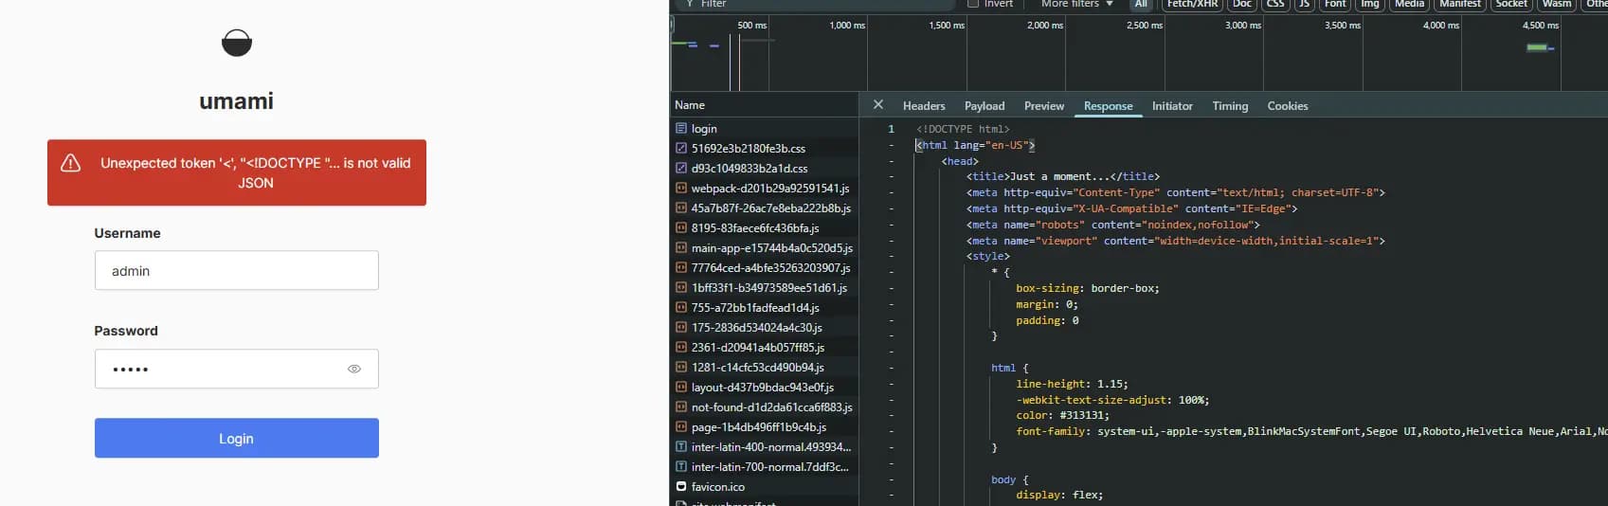
Task: Click script icon beside page-1b4db496ff1b9c4b.js
Action: (680, 426)
